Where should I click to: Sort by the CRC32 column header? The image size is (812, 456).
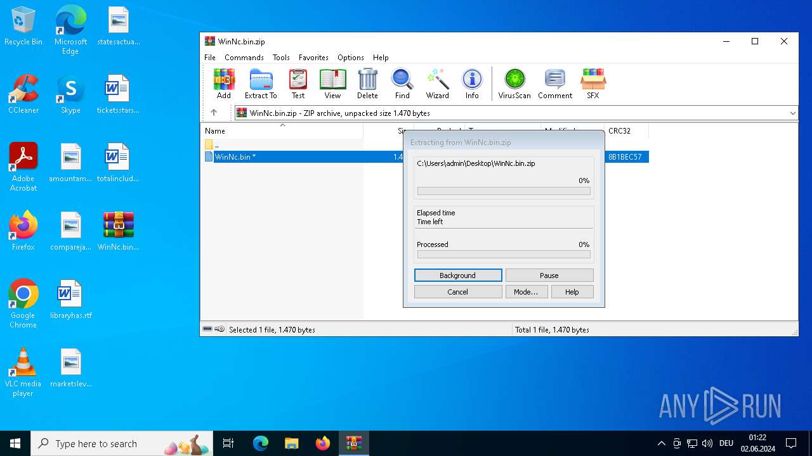[x=627, y=131]
